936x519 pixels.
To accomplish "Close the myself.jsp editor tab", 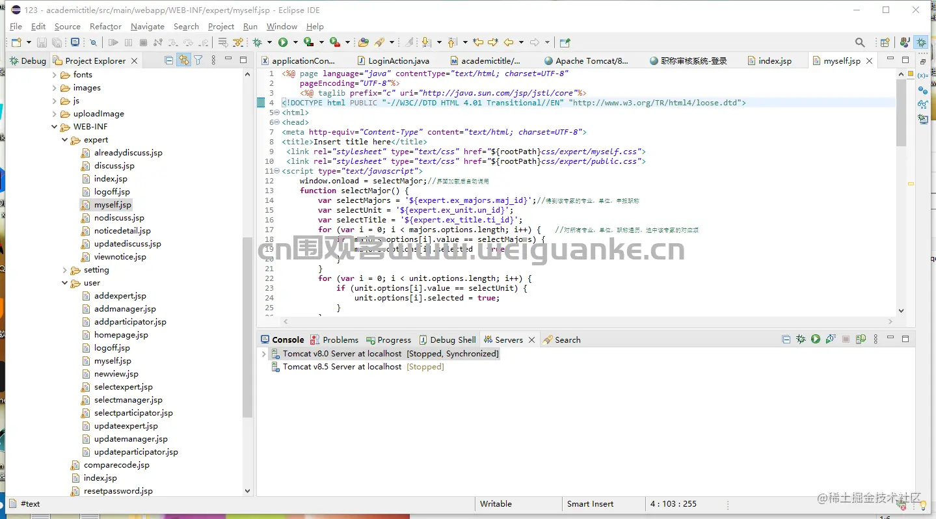I will point(869,60).
